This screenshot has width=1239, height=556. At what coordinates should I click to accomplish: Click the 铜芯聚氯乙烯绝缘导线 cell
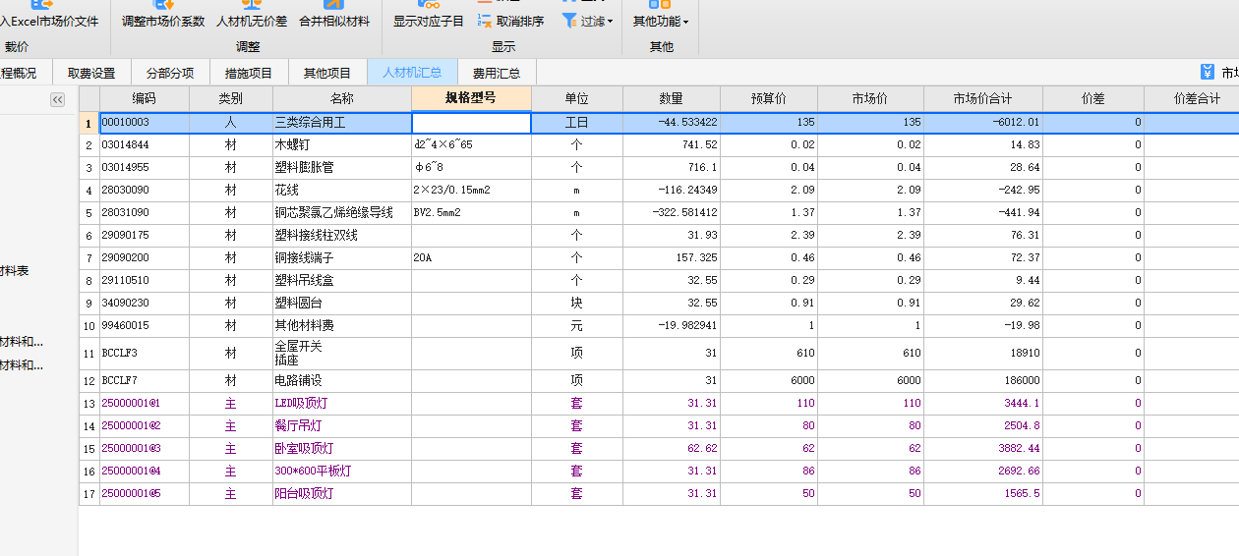(x=342, y=213)
